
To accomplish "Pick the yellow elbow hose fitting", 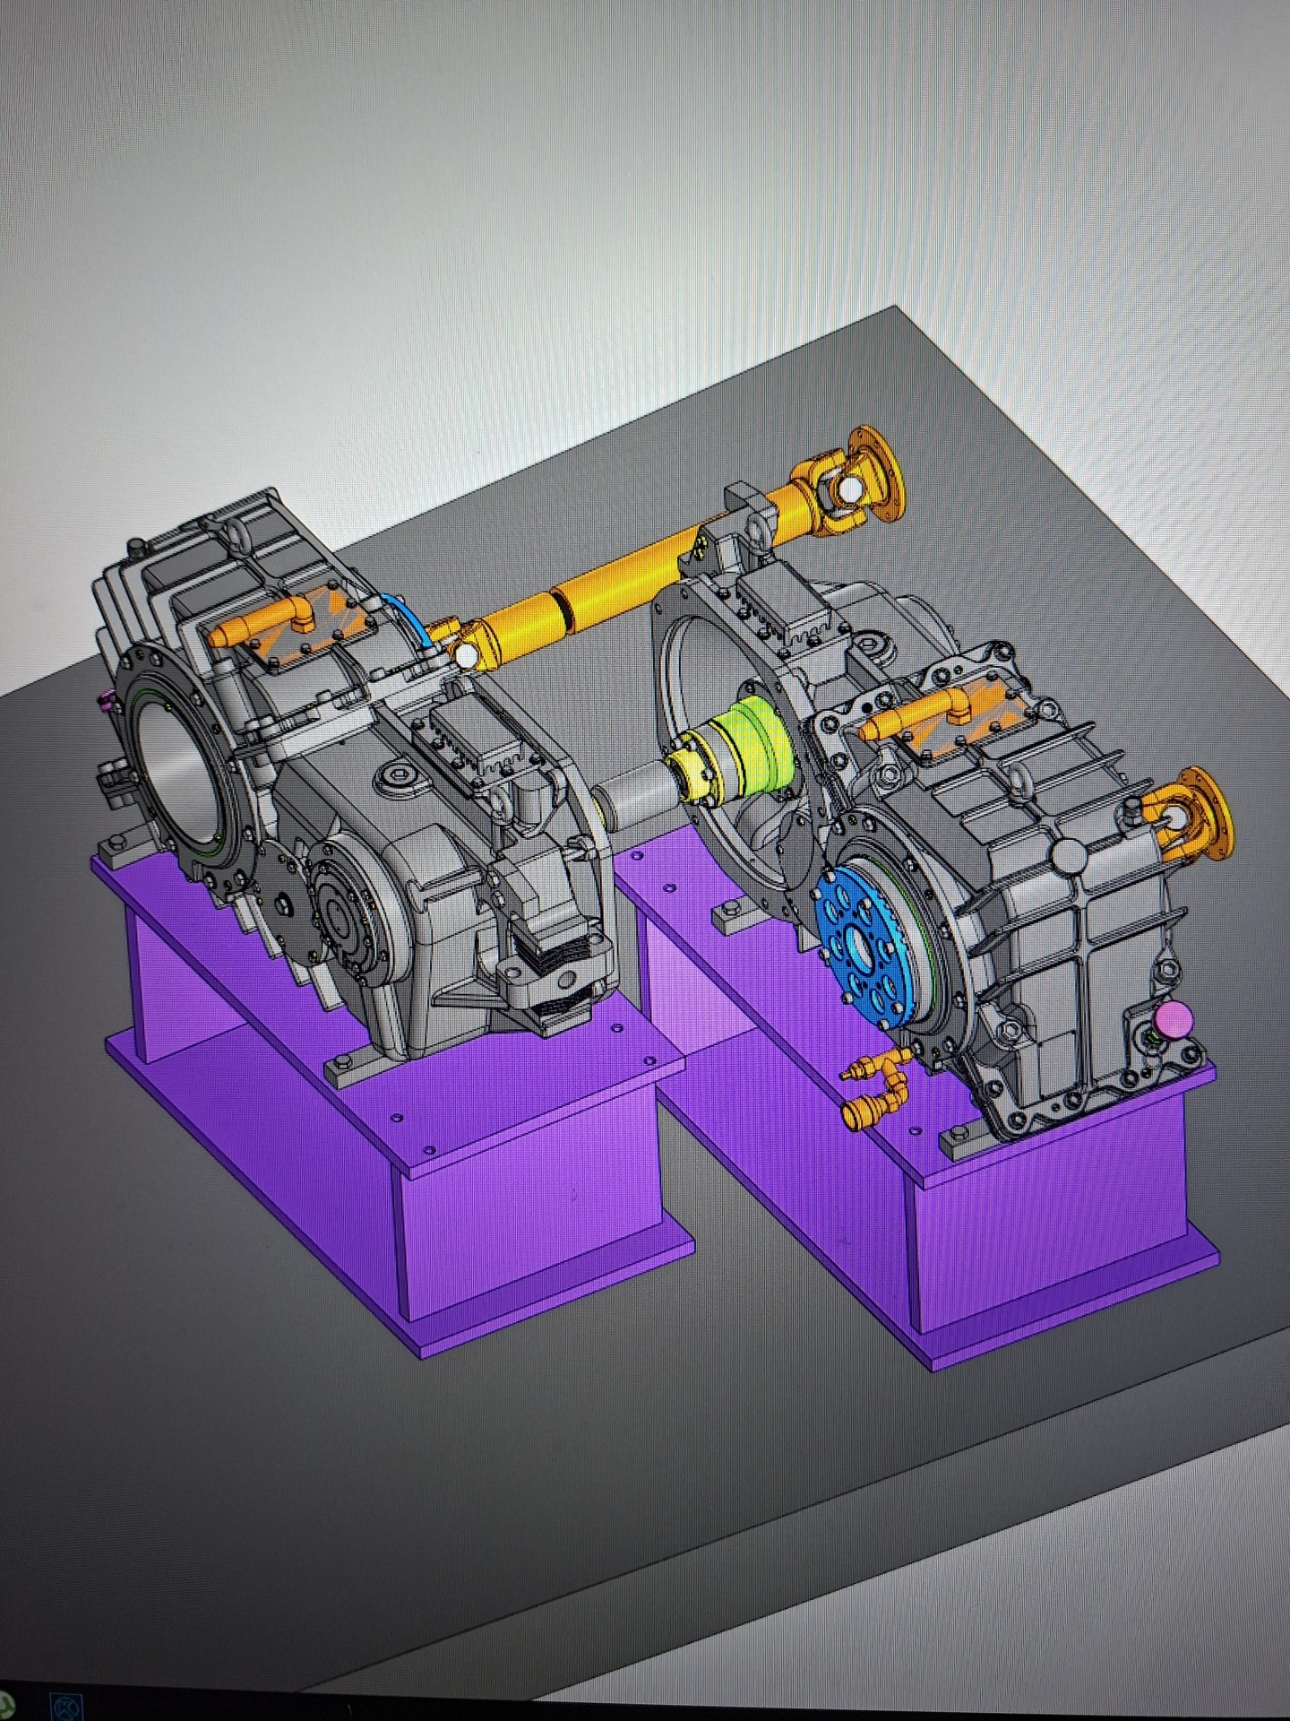I will [x=875, y=1085].
